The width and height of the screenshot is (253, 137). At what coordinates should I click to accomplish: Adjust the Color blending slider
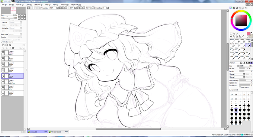246,80
